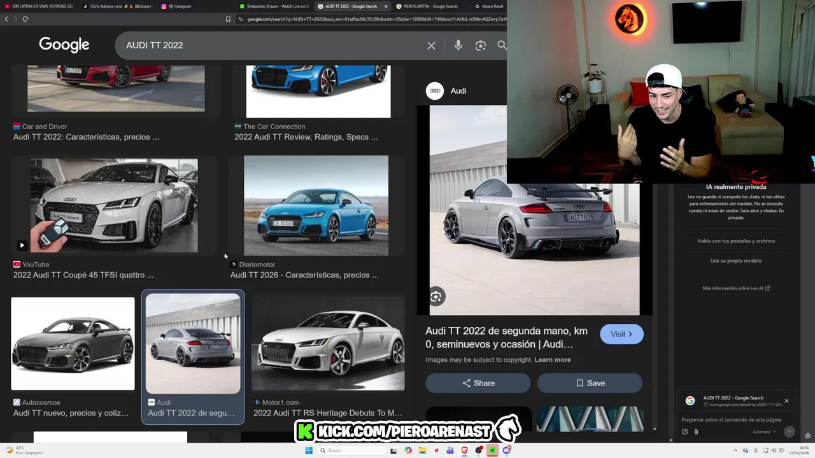This screenshot has height=458, width=815.
Task: Click the Audi logo in preview panel
Action: 435,91
